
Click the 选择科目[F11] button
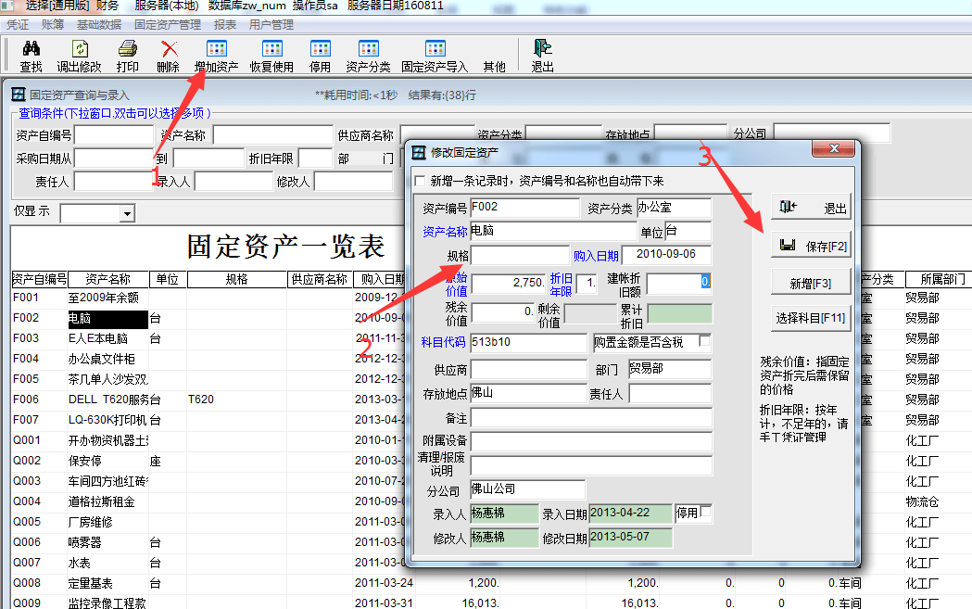[810, 318]
